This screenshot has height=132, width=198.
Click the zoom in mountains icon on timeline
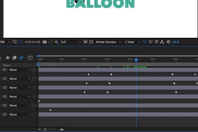point(61,129)
